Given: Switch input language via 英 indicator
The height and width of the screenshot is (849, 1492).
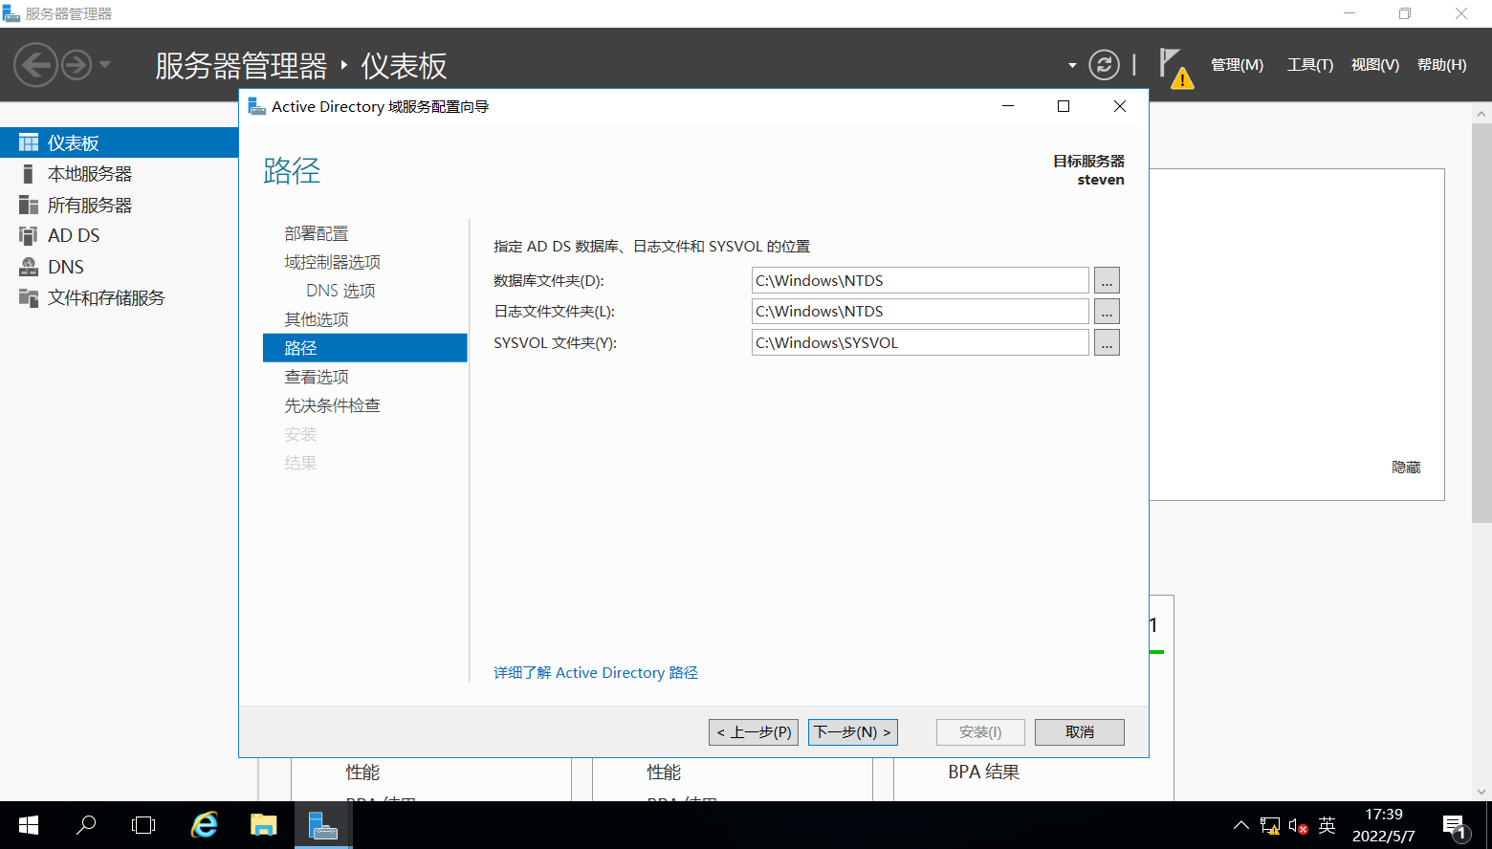Looking at the screenshot, I should click(x=1327, y=825).
